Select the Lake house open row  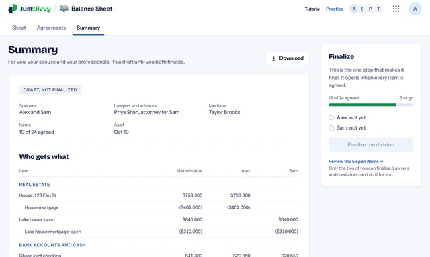[x=159, y=219]
